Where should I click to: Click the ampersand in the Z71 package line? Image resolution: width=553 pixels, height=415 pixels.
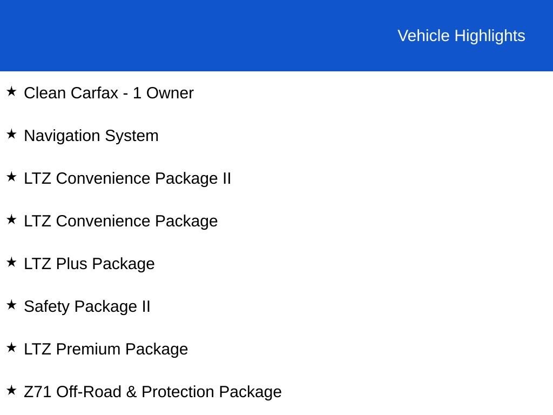131,392
